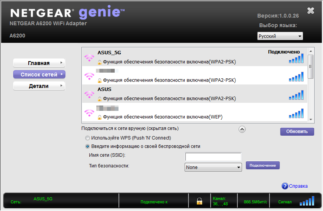The height and width of the screenshot is (211, 323).
Task: Open the Справка help link
Action: [x=298, y=186]
